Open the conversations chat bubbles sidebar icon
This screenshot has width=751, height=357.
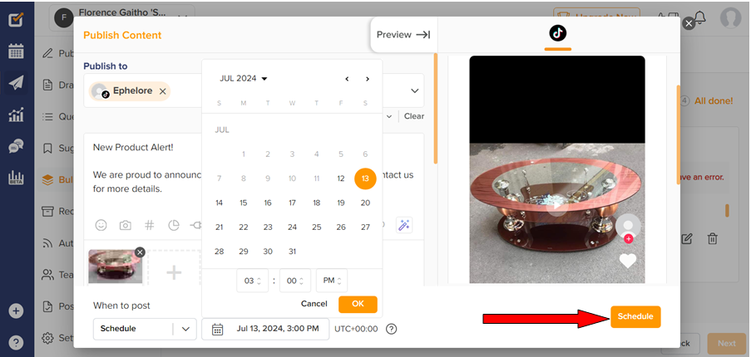pyautogui.click(x=16, y=146)
